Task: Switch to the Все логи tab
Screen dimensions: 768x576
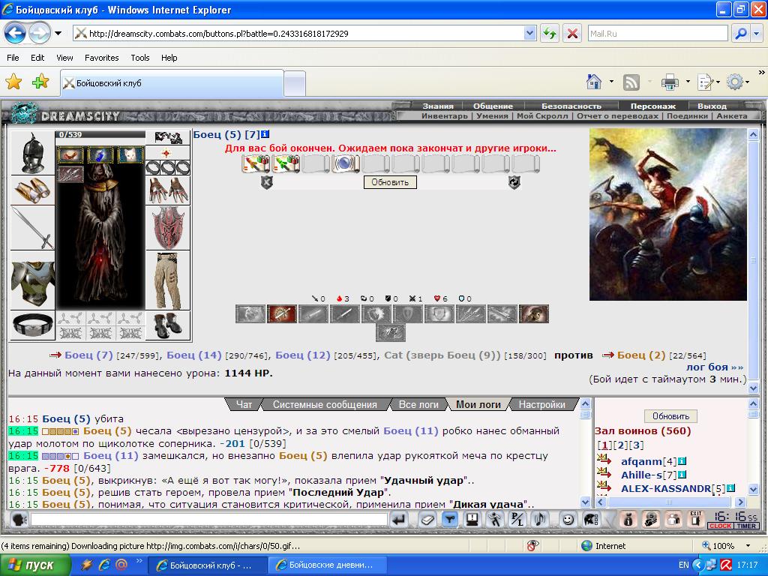Action: (418, 404)
